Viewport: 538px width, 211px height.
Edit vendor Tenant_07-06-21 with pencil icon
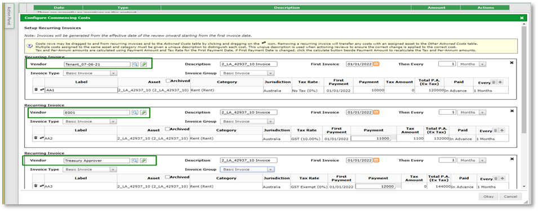[144, 64]
